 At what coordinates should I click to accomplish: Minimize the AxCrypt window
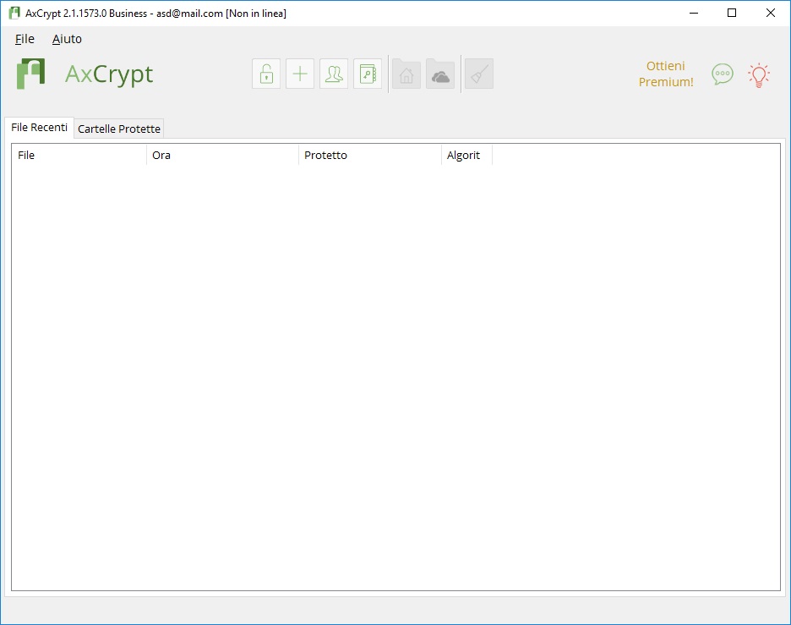pyautogui.click(x=694, y=14)
